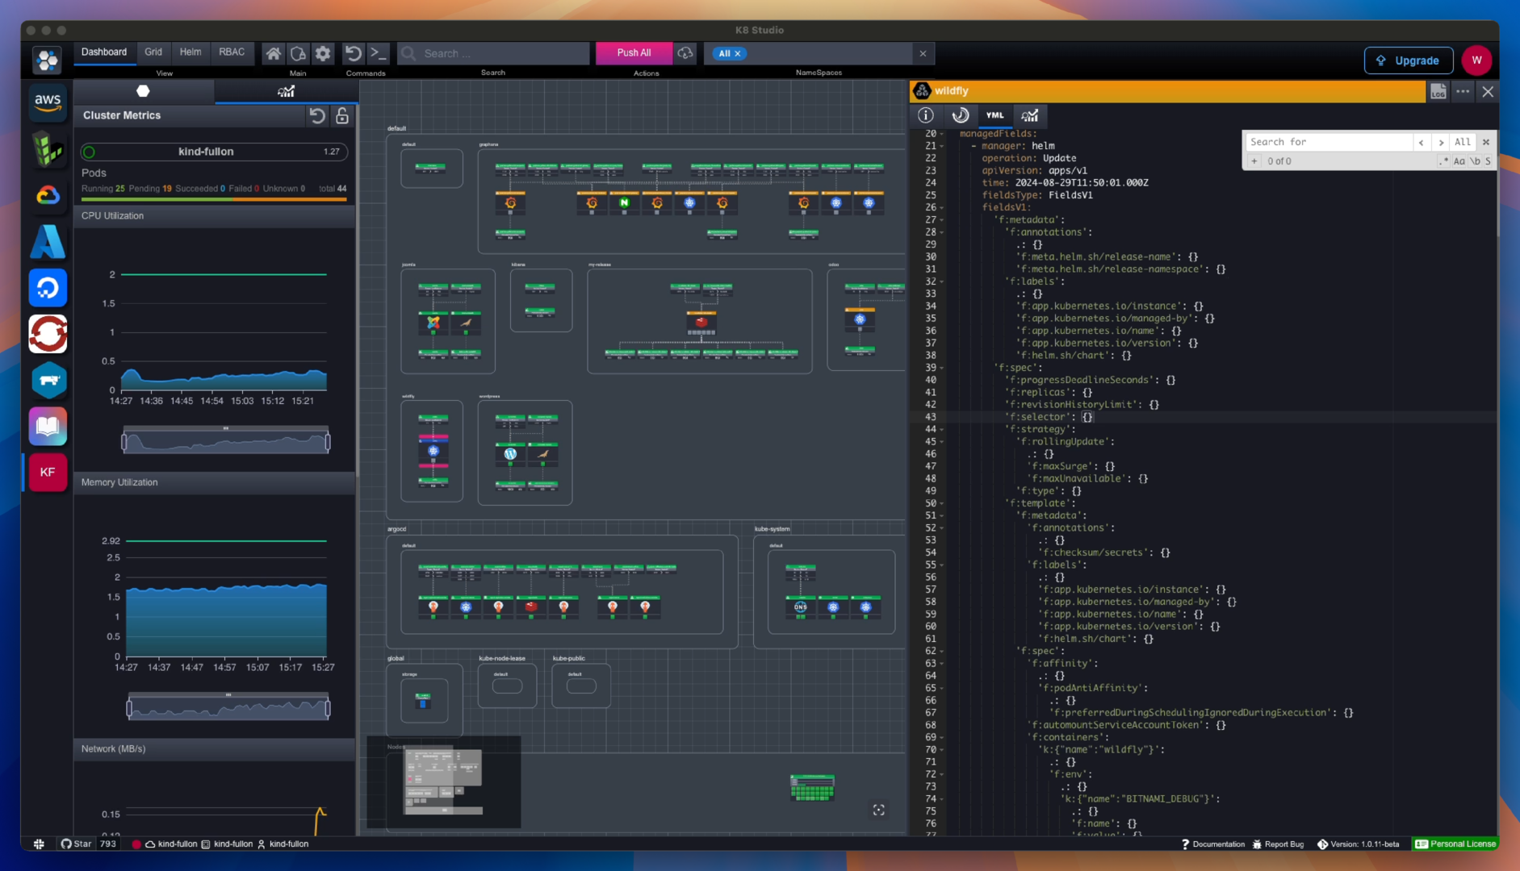Click the main Search field

coord(494,53)
